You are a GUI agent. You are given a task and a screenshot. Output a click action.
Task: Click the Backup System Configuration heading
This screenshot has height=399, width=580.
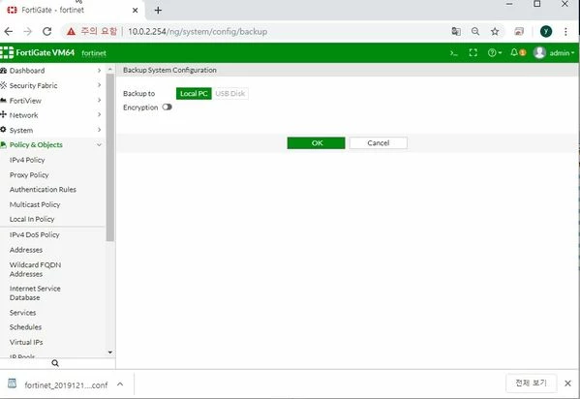point(169,70)
